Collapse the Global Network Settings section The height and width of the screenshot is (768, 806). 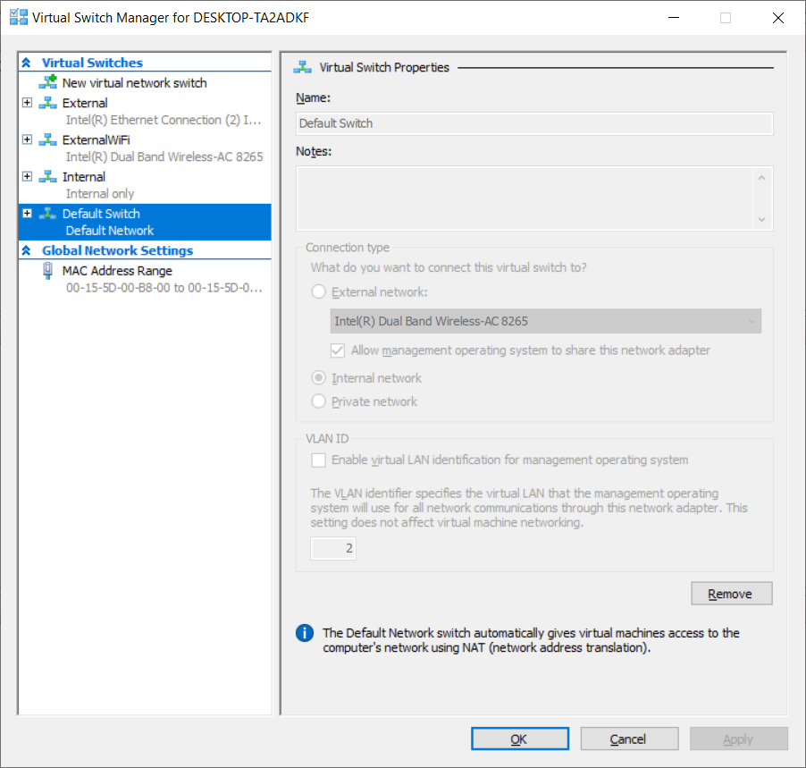pyautogui.click(x=26, y=251)
